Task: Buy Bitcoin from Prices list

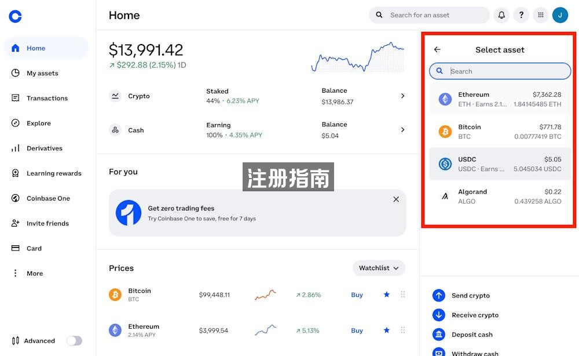Action: tap(357, 295)
